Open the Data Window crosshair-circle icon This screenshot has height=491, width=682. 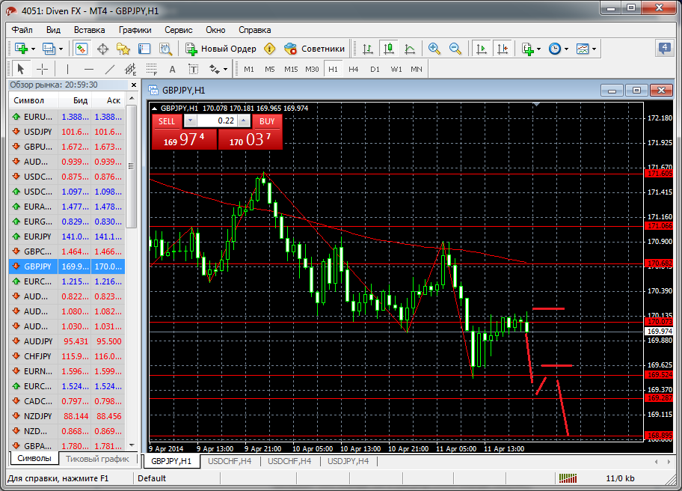coord(102,49)
